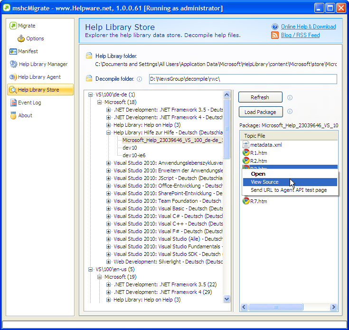Click the tree scrollbar up arrow

226,95
